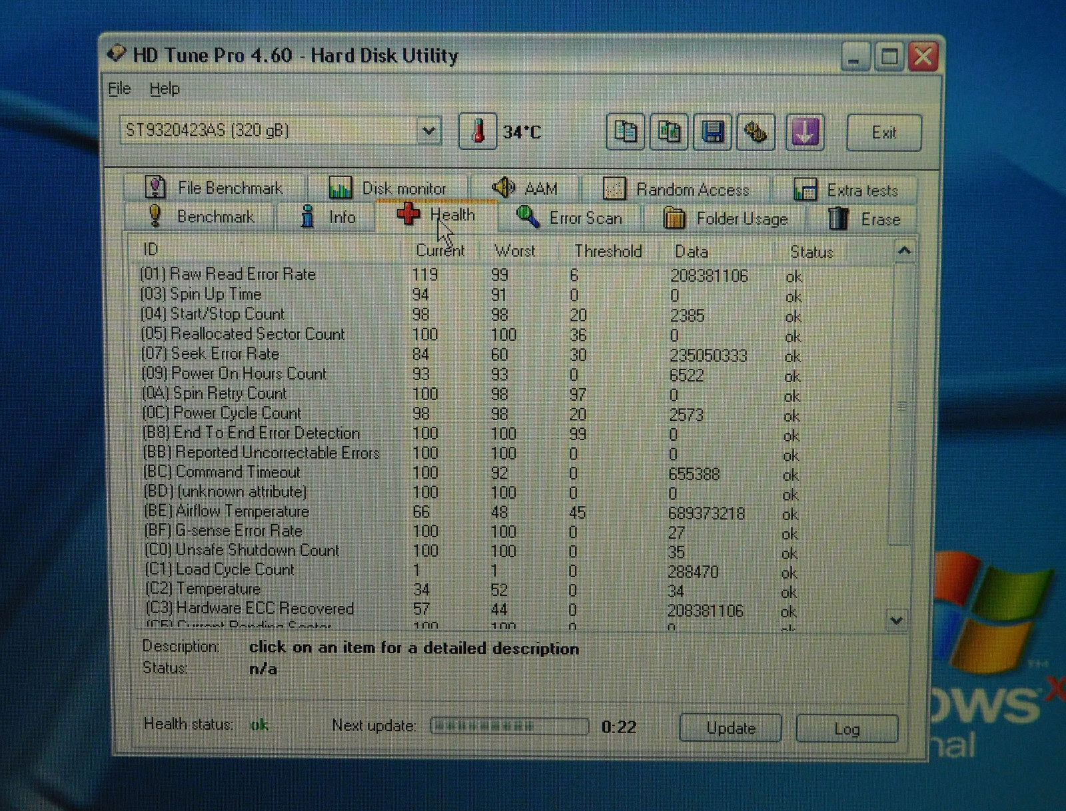Screen dimensions: 1066x811
Task: Switch to the Folder Usage tab
Action: tap(726, 218)
